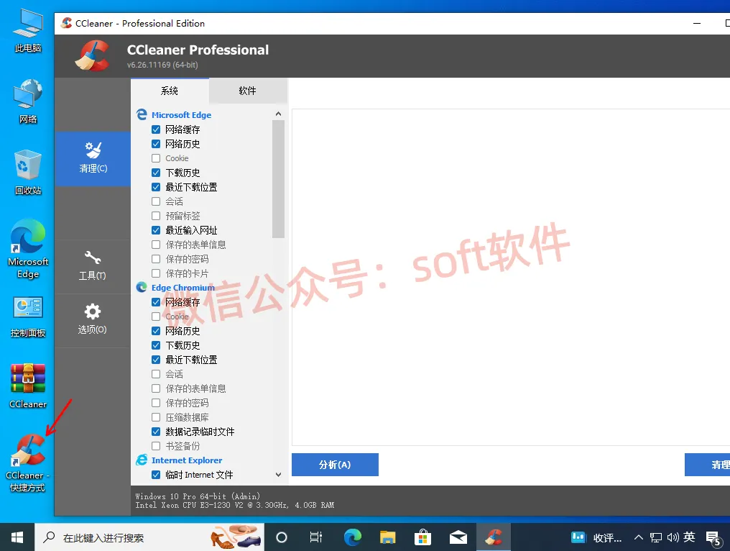Viewport: 730px width, 551px height.
Task: Click the Microsoft Edge section icon
Action: (x=142, y=114)
